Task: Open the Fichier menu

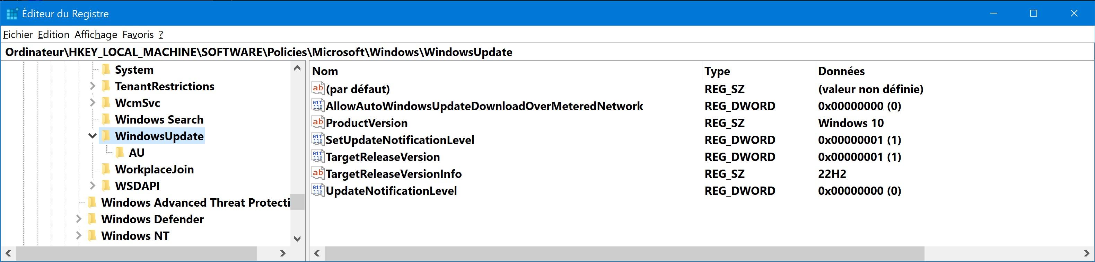Action: (18, 34)
